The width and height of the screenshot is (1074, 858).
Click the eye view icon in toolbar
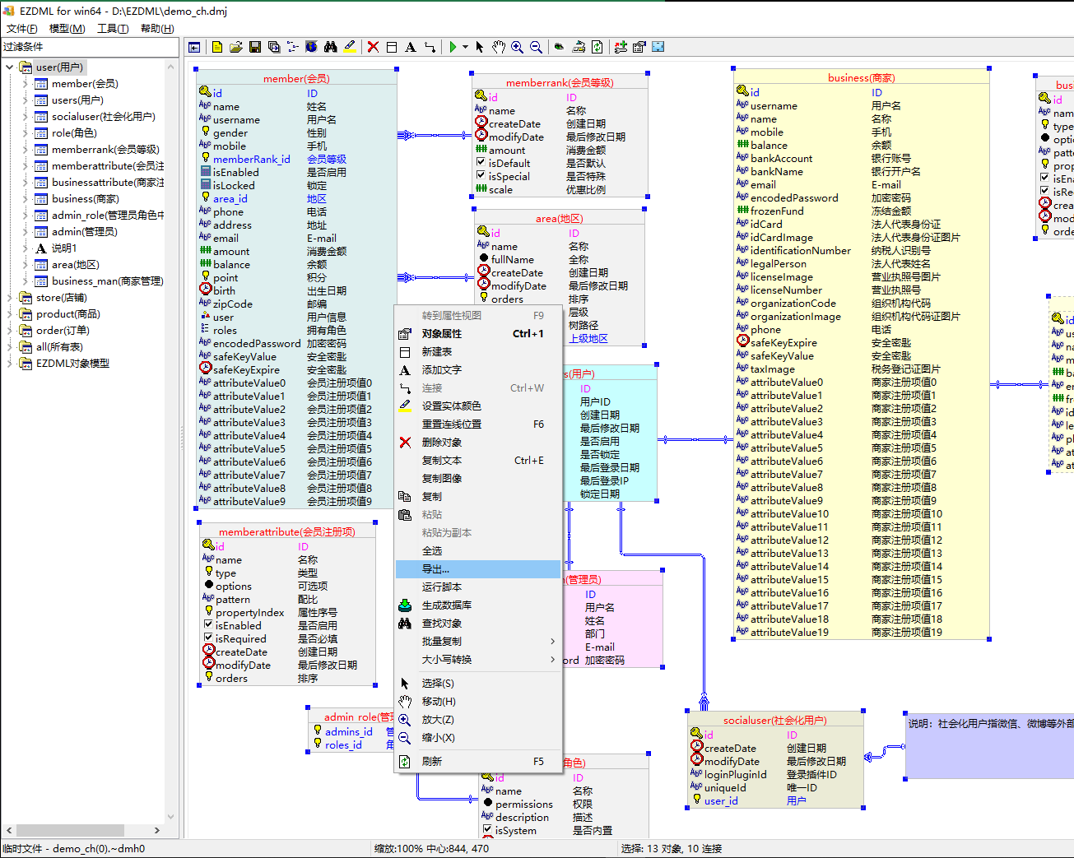tap(560, 47)
